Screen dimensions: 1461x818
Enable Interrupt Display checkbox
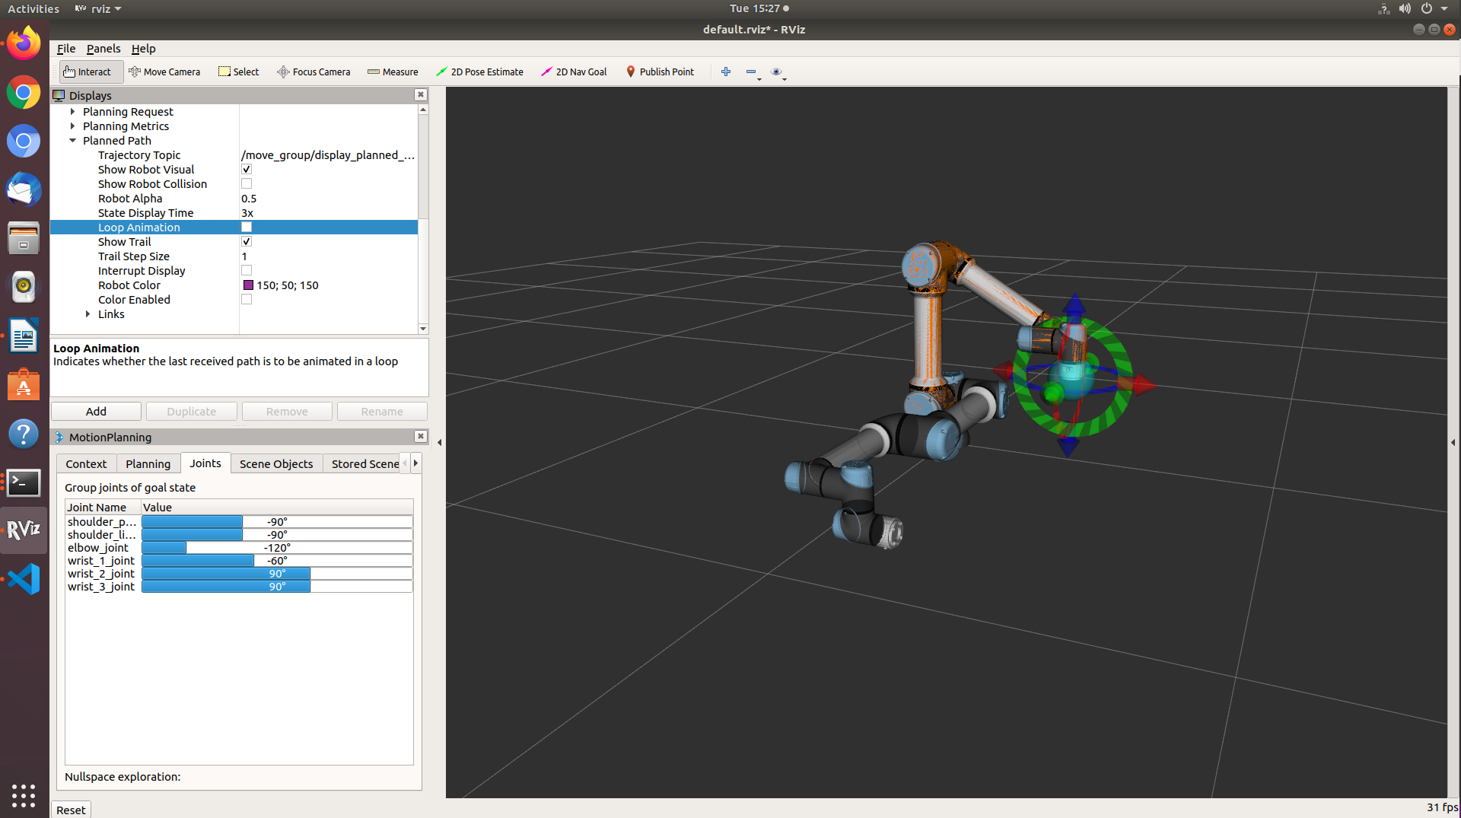(x=247, y=270)
